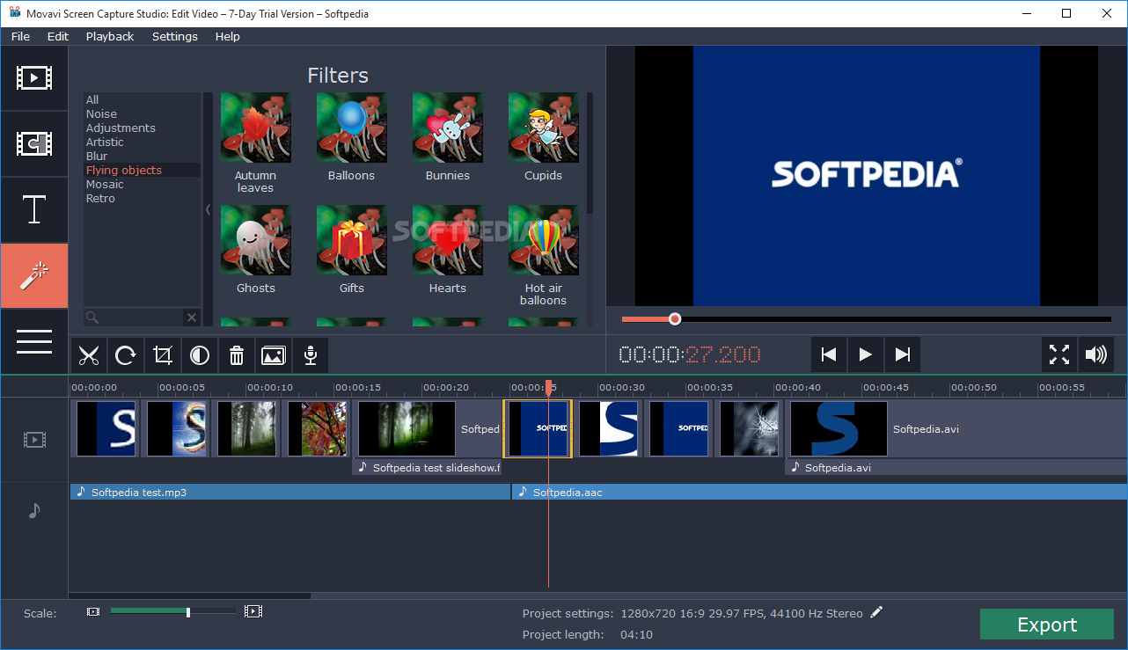Open the Filters magic wand tab
This screenshot has height=650, width=1128.
click(x=34, y=276)
